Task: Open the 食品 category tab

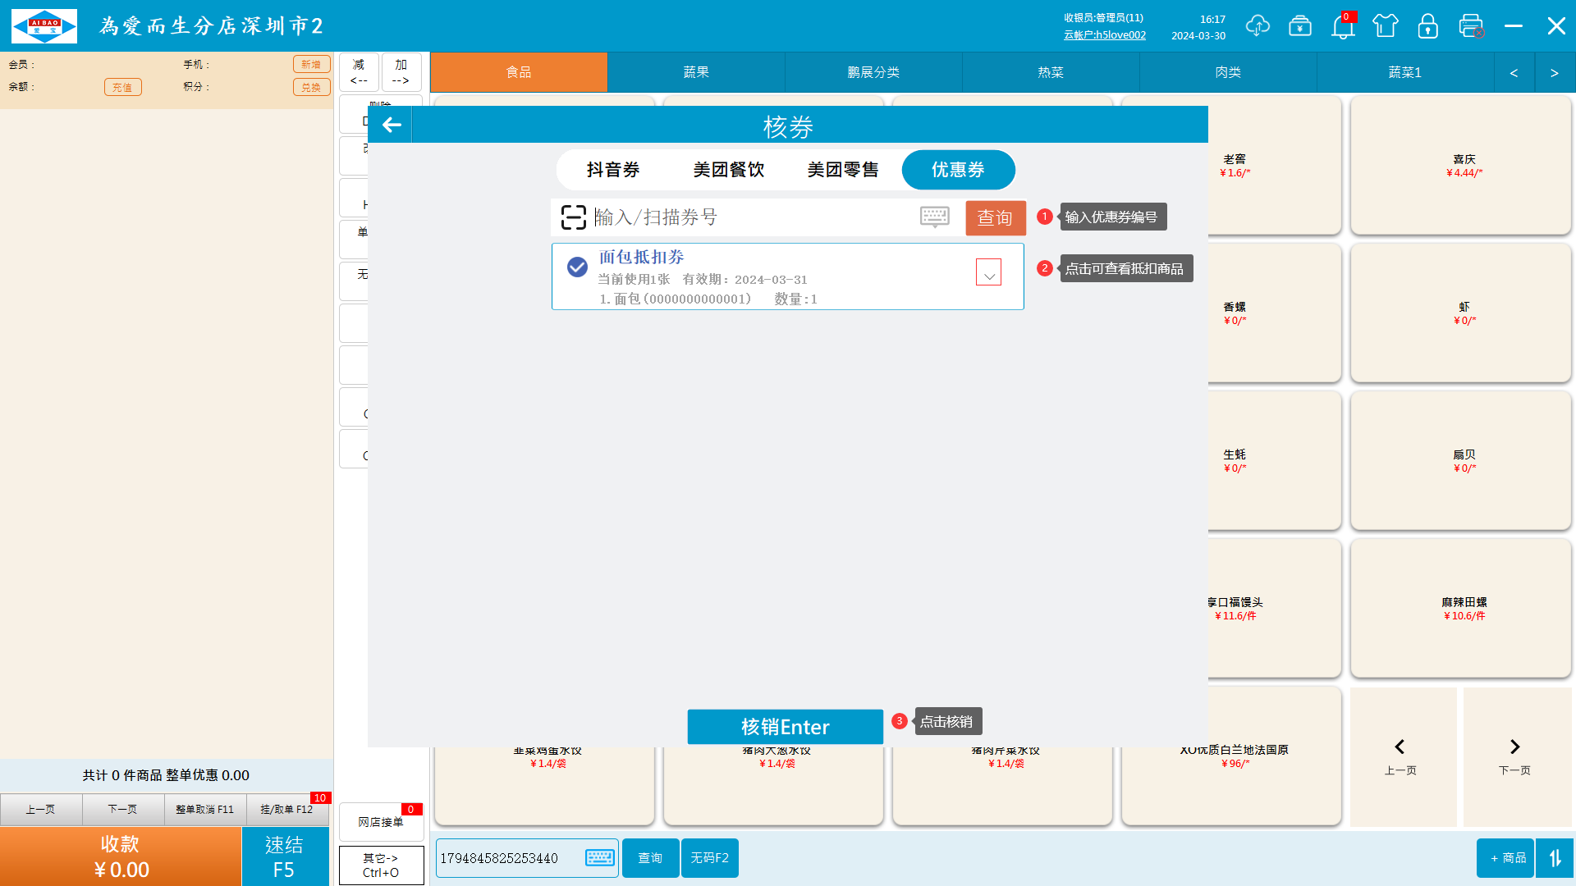Action: [x=519, y=72]
